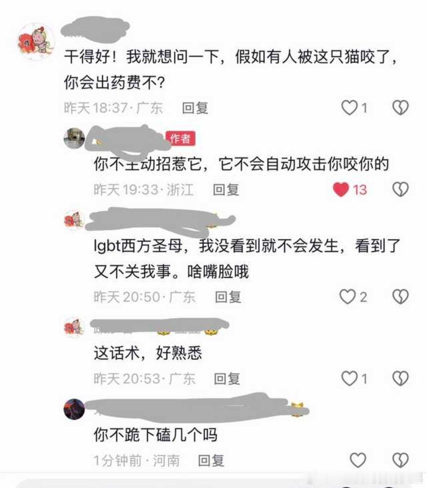Dislike the author's reply from 浙江
Viewport: 427px width, 488px height.
(x=400, y=190)
